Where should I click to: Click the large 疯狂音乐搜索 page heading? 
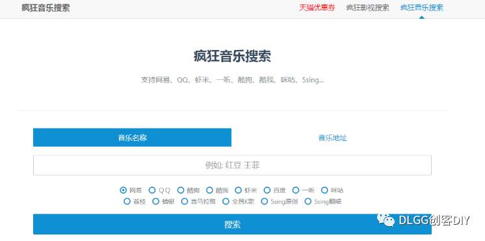click(232, 57)
